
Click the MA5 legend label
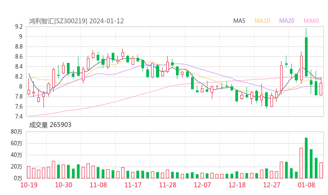pos(239,21)
